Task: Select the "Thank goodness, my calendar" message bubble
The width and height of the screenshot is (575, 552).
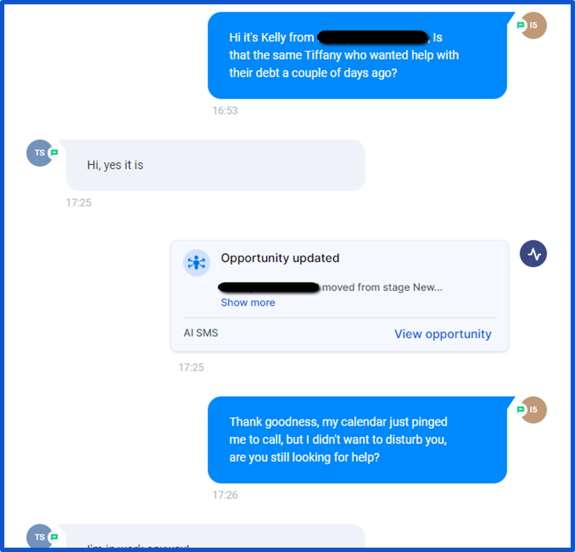Action: (357, 440)
